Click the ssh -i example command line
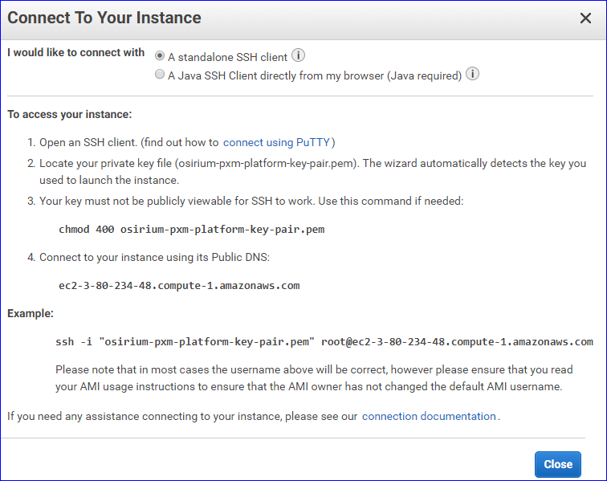 click(324, 341)
